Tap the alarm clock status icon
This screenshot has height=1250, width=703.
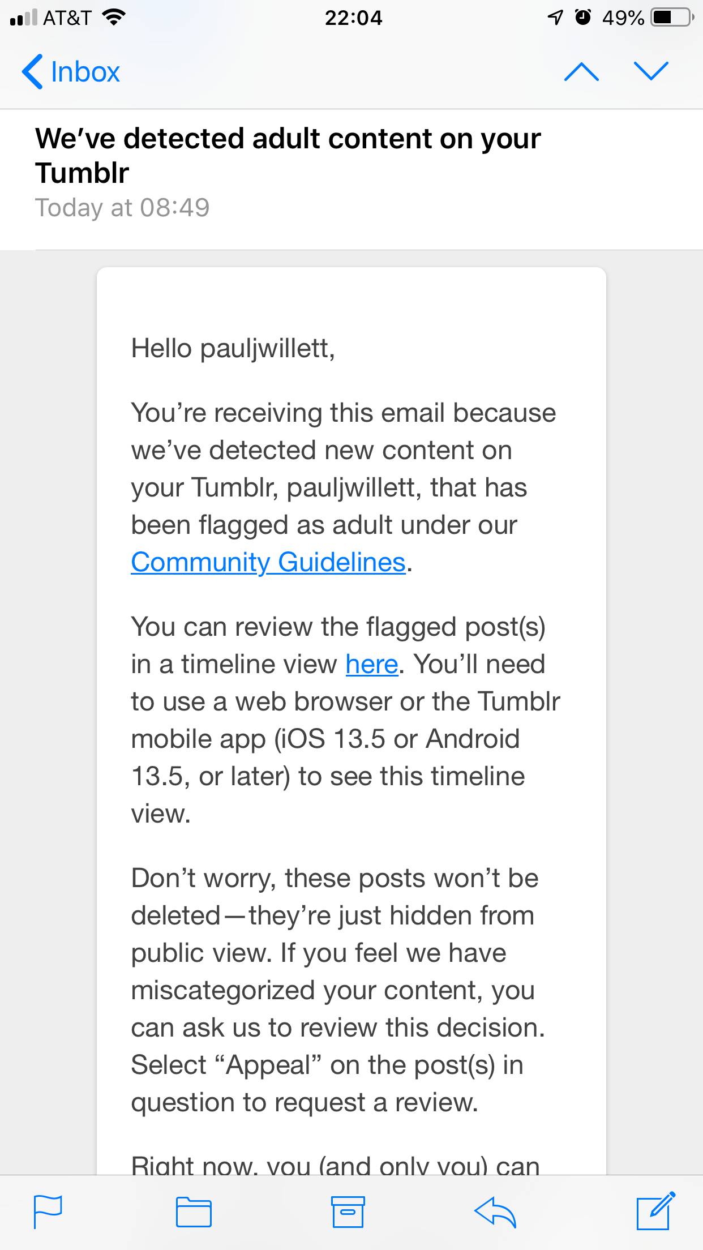pos(583,18)
